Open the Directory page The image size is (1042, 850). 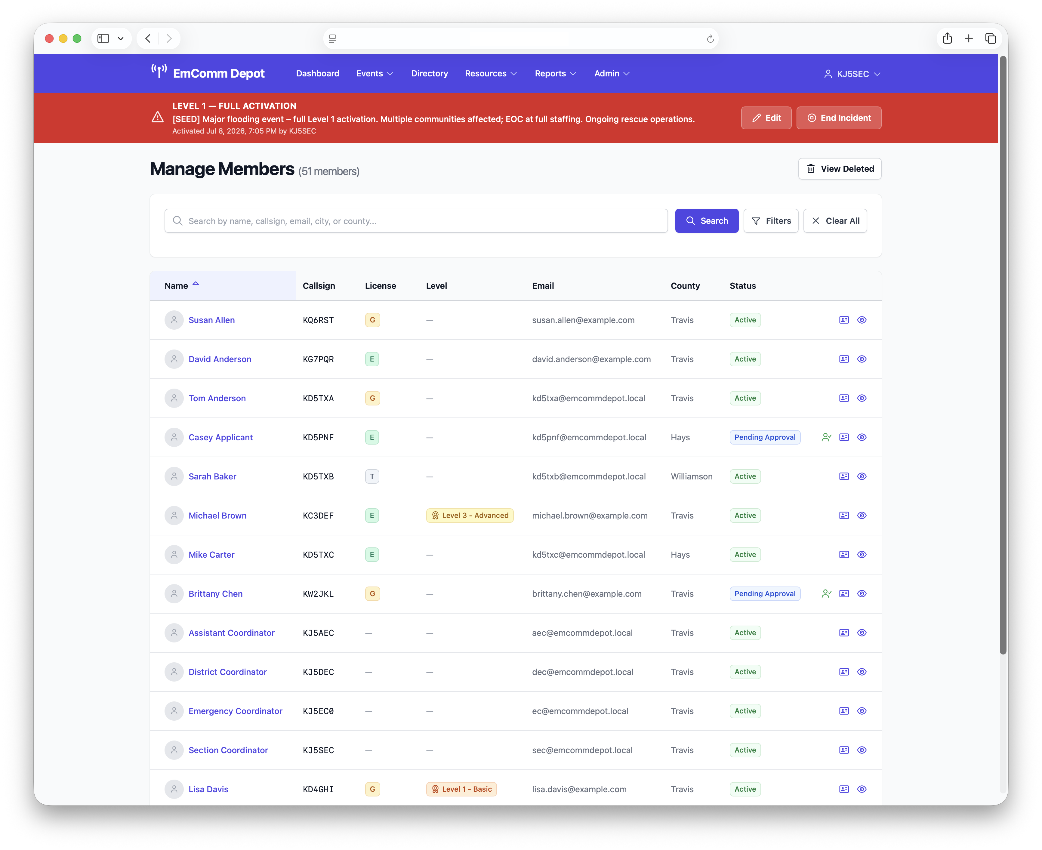[x=430, y=73]
